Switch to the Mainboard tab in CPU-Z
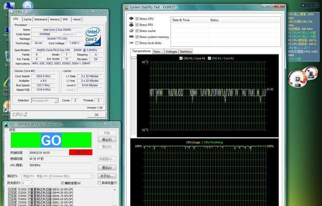 (x=41, y=19)
